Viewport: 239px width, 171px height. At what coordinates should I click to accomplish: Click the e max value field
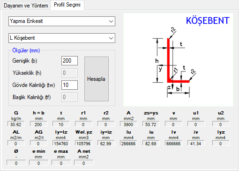61,163
